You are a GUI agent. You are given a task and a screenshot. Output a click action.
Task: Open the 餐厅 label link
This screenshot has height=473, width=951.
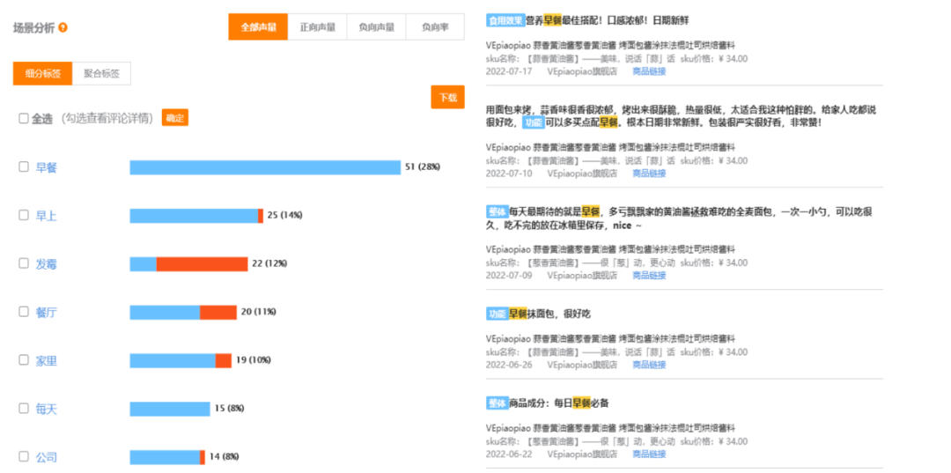pos(46,312)
